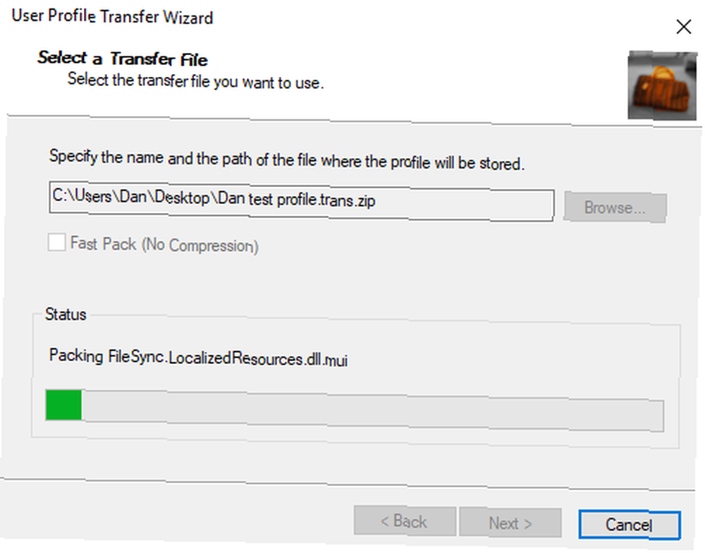Screen dimensions: 705x553
Task: Click the Fast Pack (No Compression) label text
Action: 164,245
